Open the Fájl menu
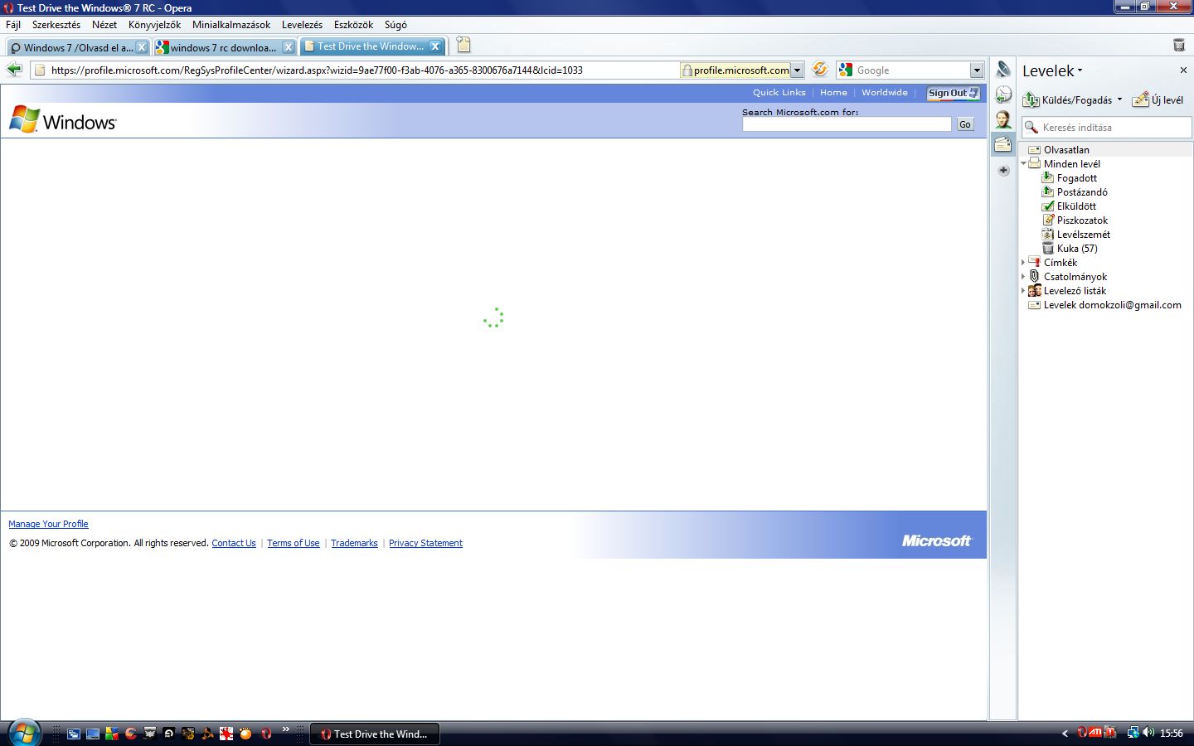This screenshot has height=746, width=1194. tap(13, 25)
